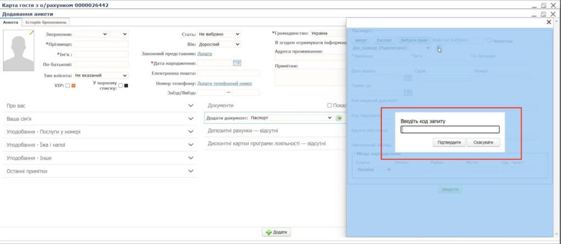561x244 pixels.
Task: Click Скасувати in the code dialog
Action: (x=483, y=143)
